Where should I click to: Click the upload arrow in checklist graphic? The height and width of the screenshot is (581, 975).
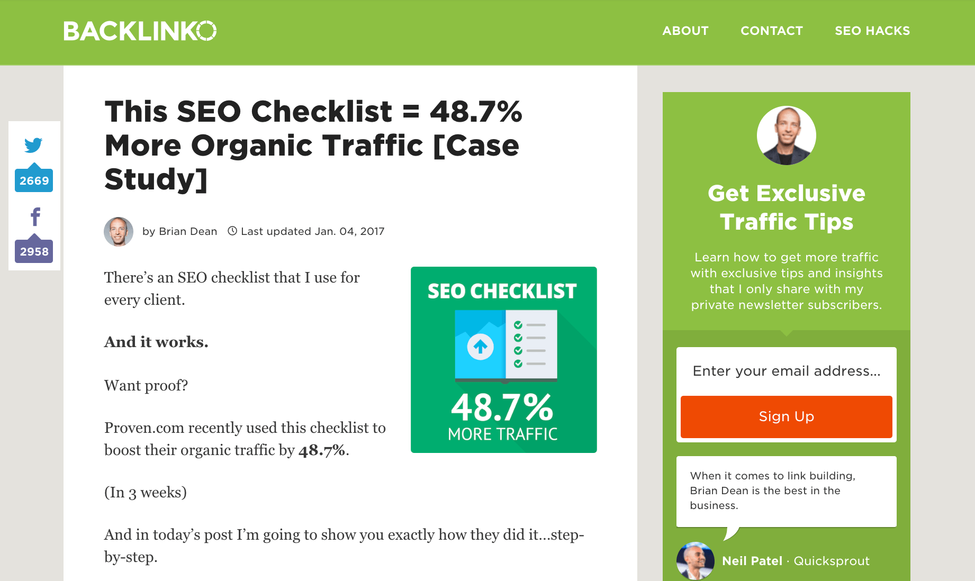tap(480, 347)
